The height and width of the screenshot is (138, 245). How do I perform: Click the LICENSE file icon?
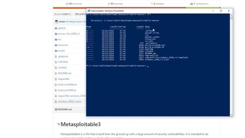coord(56,68)
